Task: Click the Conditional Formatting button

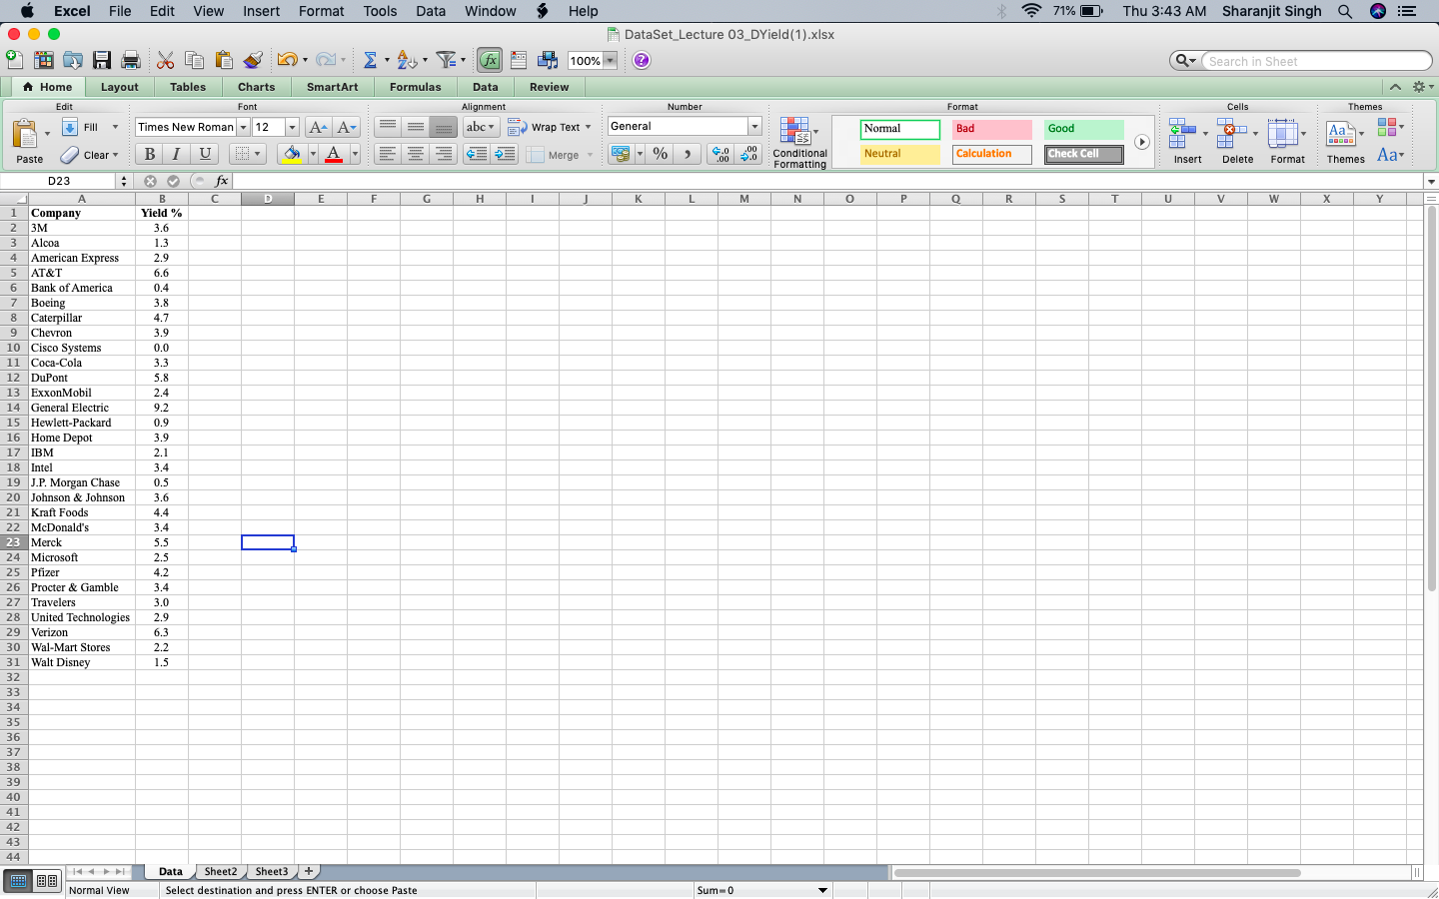Action: [799, 142]
